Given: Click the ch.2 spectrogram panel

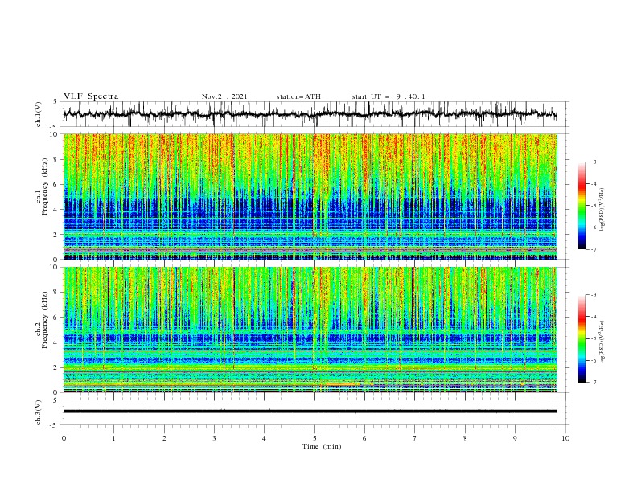Looking at the screenshot, I should tap(310, 330).
